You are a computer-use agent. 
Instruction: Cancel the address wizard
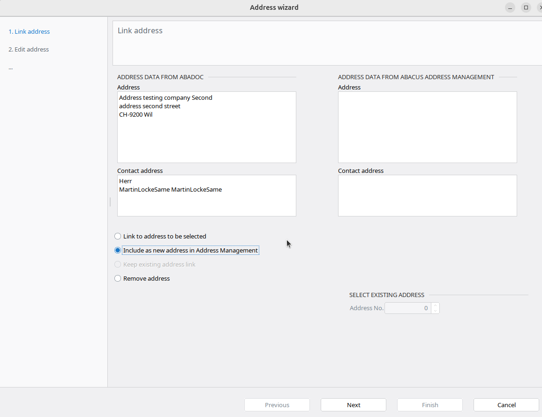coord(506,405)
